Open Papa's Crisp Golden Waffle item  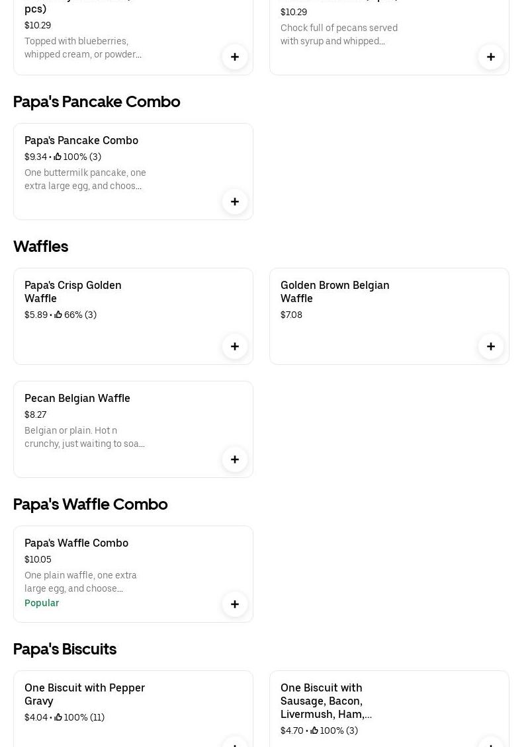point(73,292)
